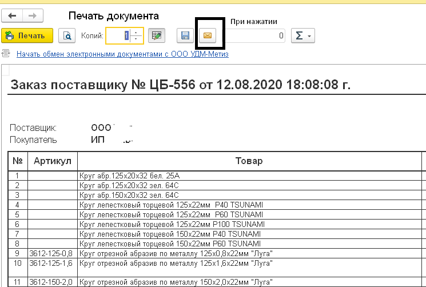Click the forward navigation arrow
This screenshot has width=426, height=287.
coord(33,16)
